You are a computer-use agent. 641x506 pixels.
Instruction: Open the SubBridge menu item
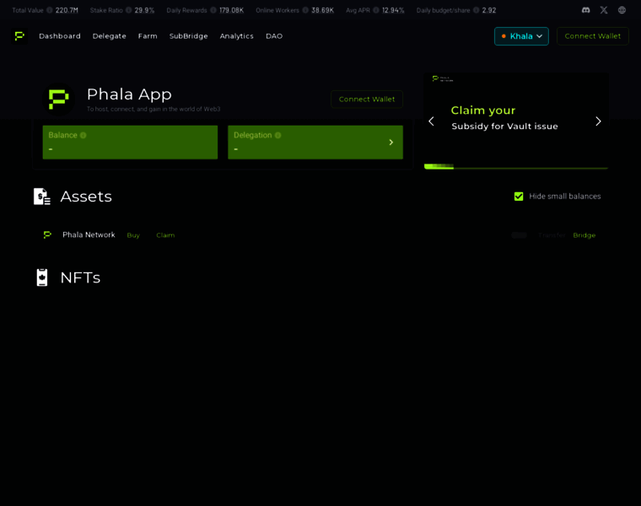tap(188, 36)
